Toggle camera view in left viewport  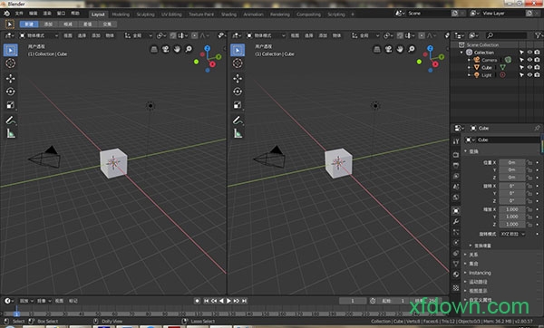pos(166,49)
